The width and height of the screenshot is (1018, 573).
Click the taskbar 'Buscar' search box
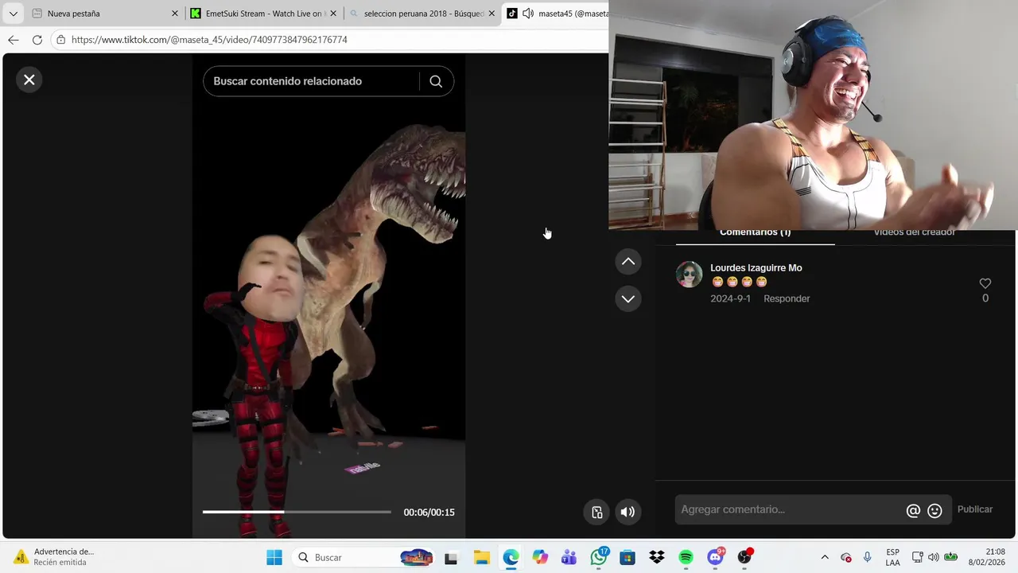(x=363, y=557)
